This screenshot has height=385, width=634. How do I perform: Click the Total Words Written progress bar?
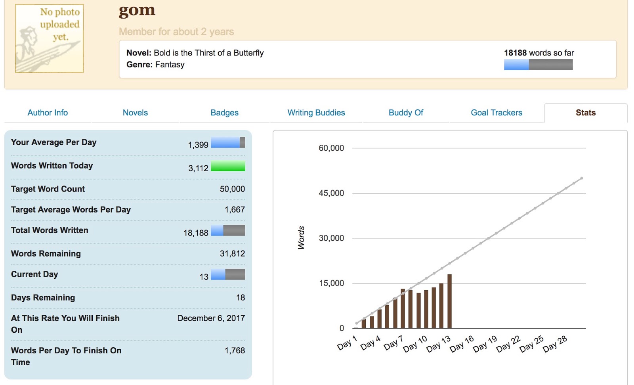coord(228,230)
